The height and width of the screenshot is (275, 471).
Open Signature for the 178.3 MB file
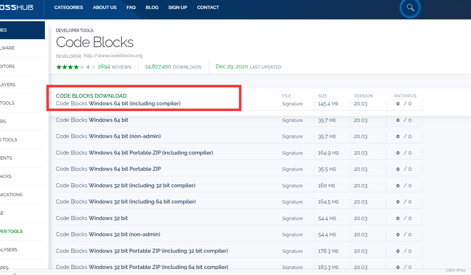[292, 251]
